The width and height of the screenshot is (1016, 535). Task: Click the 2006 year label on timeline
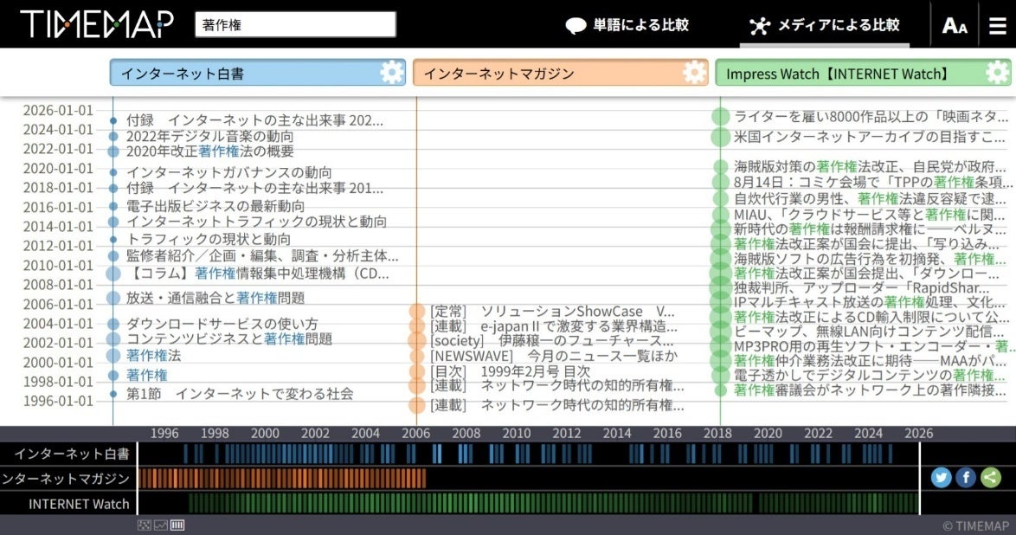pyautogui.click(x=415, y=433)
